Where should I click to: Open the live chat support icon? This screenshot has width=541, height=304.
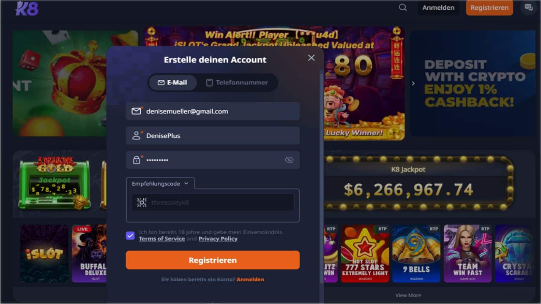click(528, 8)
